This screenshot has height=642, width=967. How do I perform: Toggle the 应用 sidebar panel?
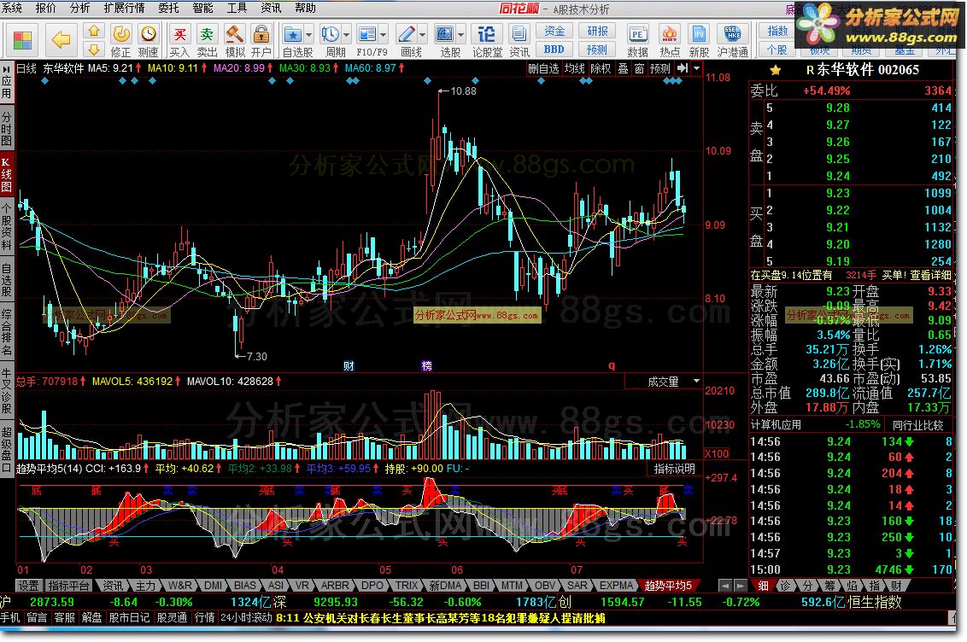tap(7, 82)
